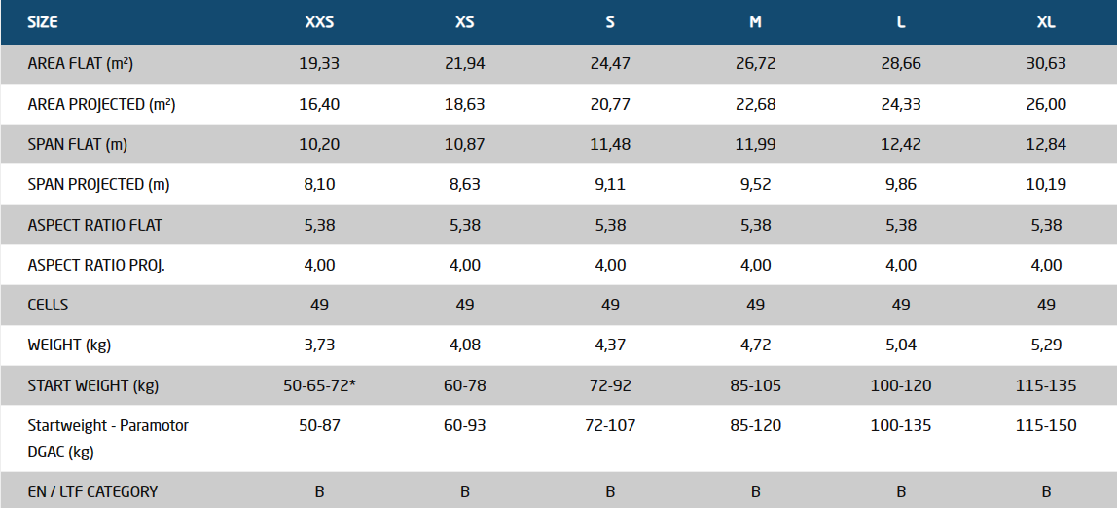Click the EN / LTF CATEGORY row label
The height and width of the screenshot is (508, 1117).
click(92, 491)
